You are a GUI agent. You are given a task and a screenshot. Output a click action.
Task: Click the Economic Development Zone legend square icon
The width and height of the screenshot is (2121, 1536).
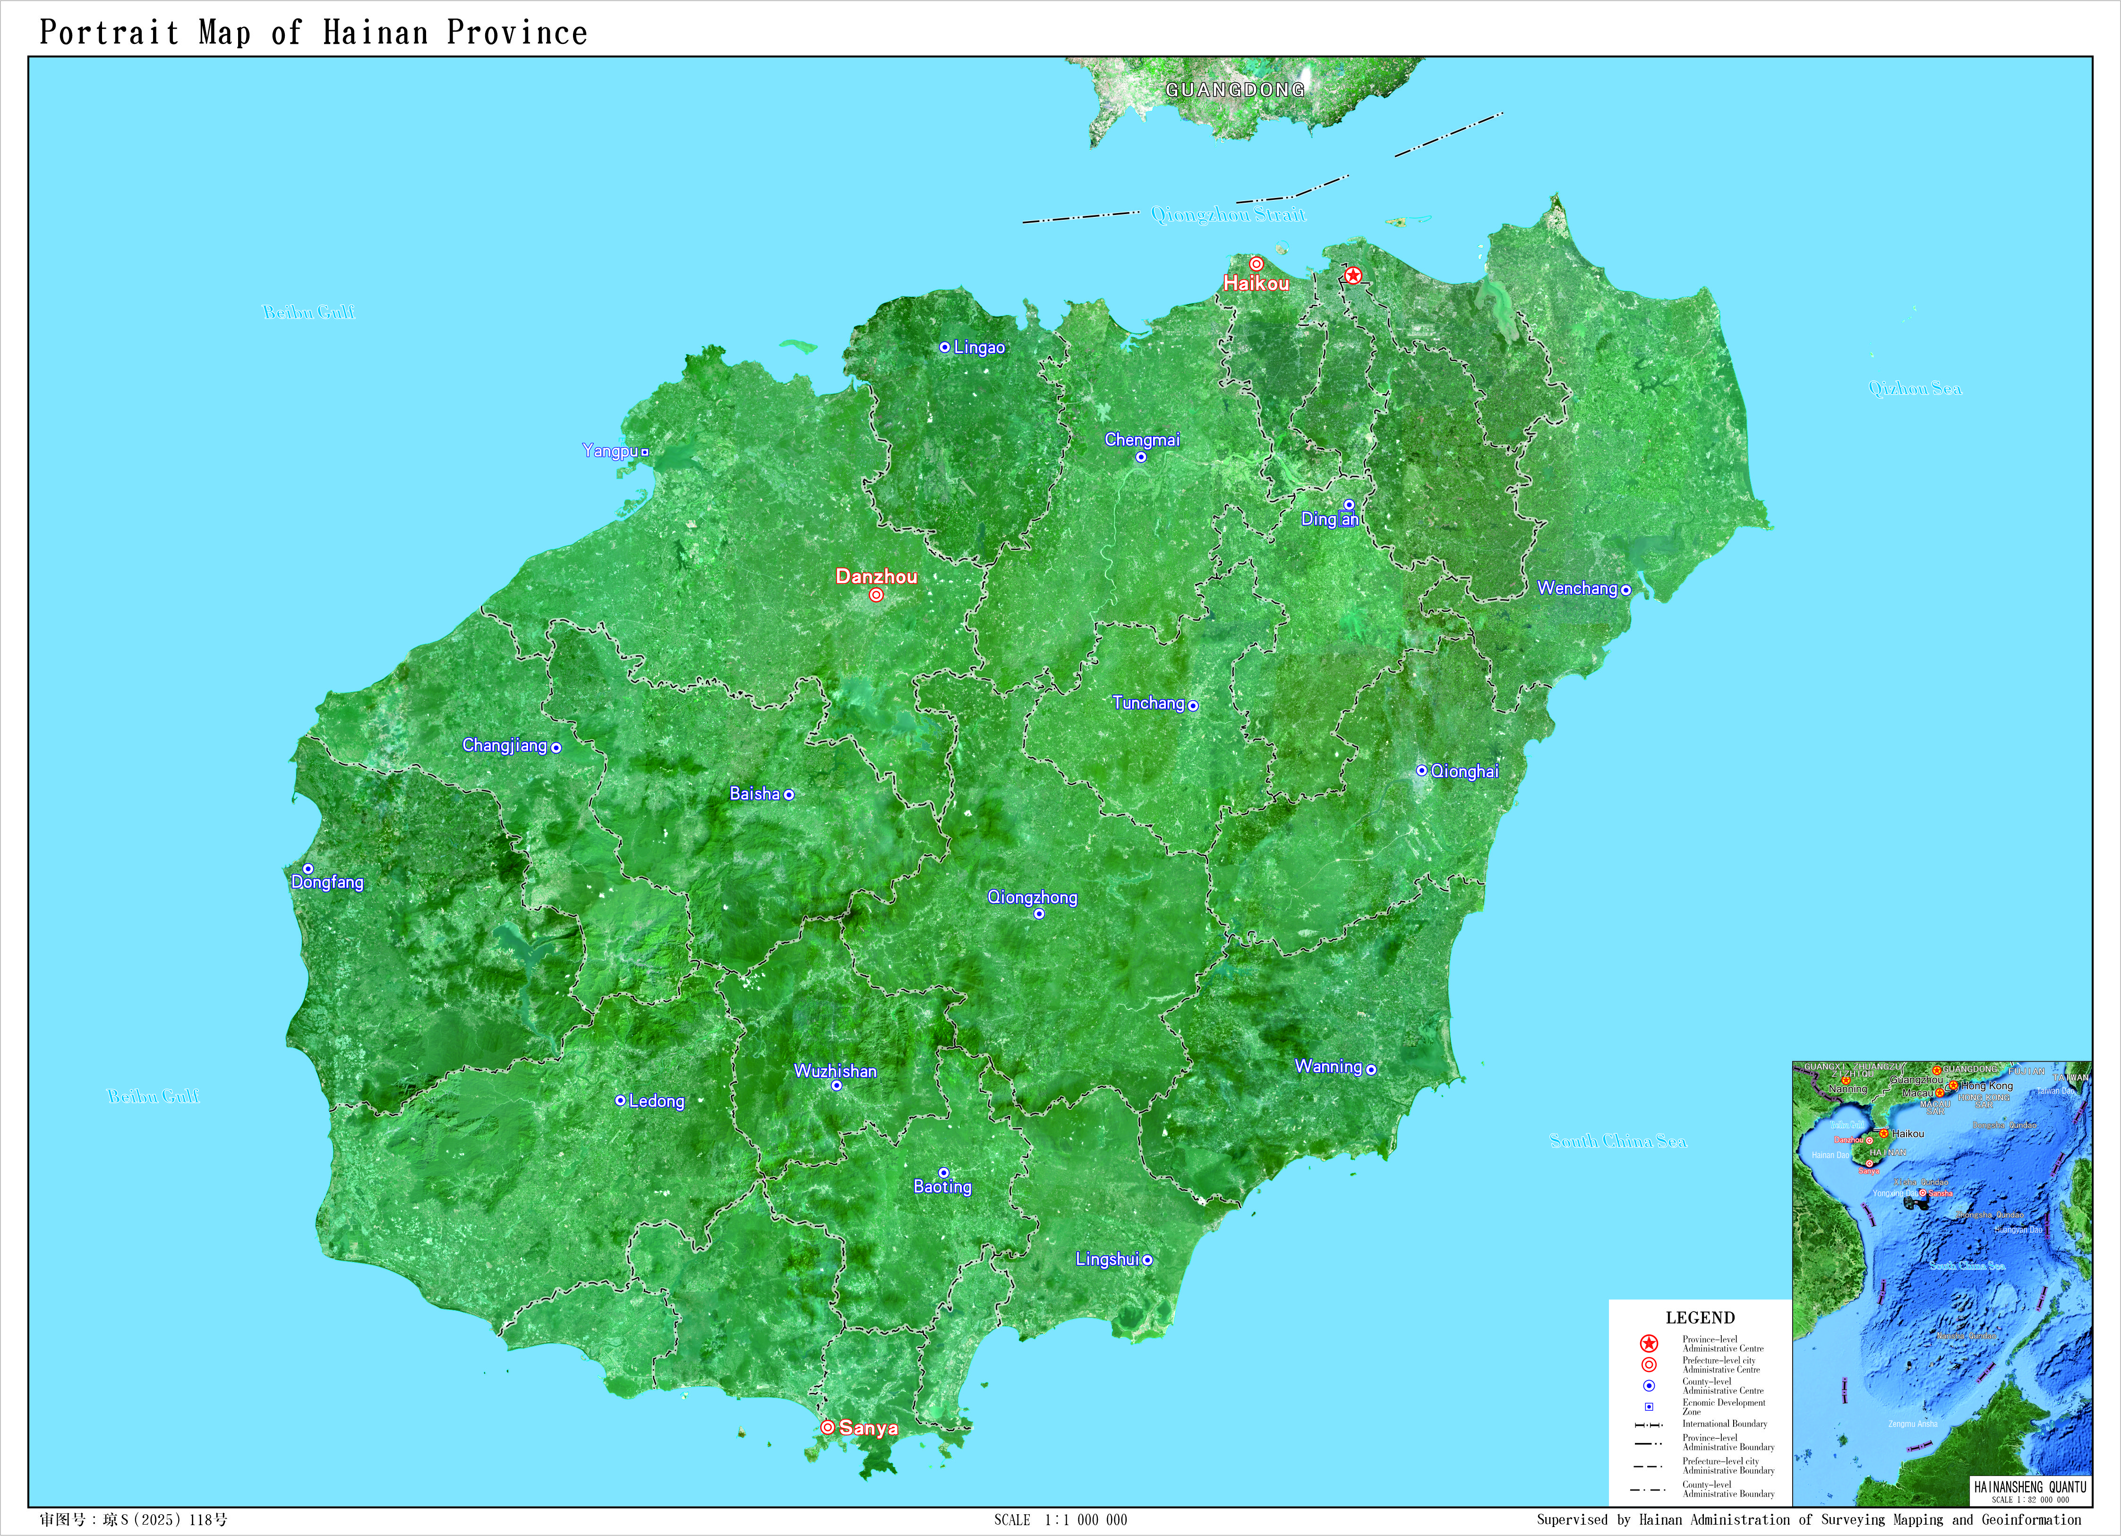[x=1649, y=1407]
